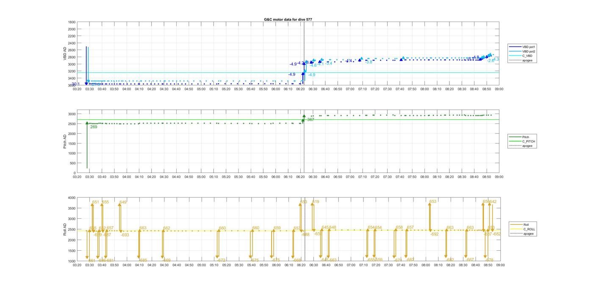Click the green pitch arrowhead near 03:30
Screen dimensions: 593x293
[87, 123]
